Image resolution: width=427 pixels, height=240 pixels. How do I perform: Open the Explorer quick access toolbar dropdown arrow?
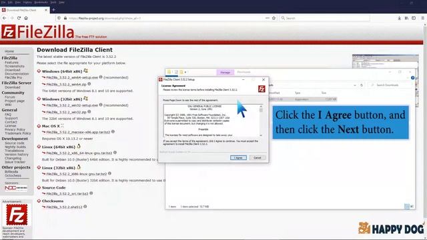185,72
